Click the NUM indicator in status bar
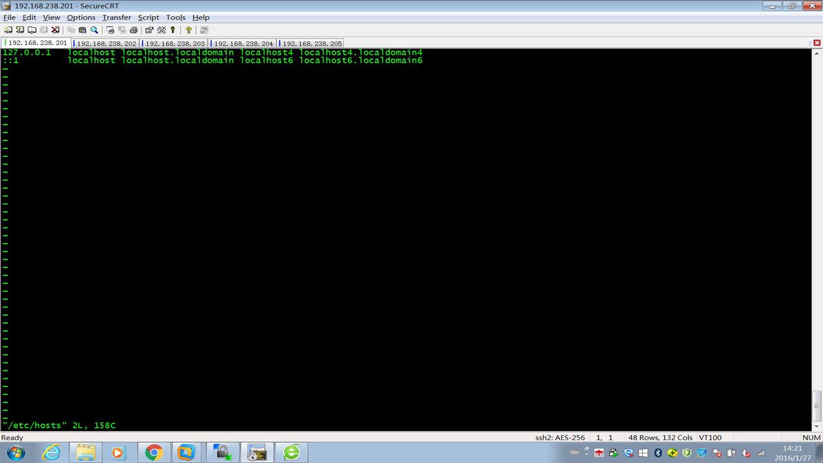This screenshot has height=463, width=823. click(x=811, y=437)
